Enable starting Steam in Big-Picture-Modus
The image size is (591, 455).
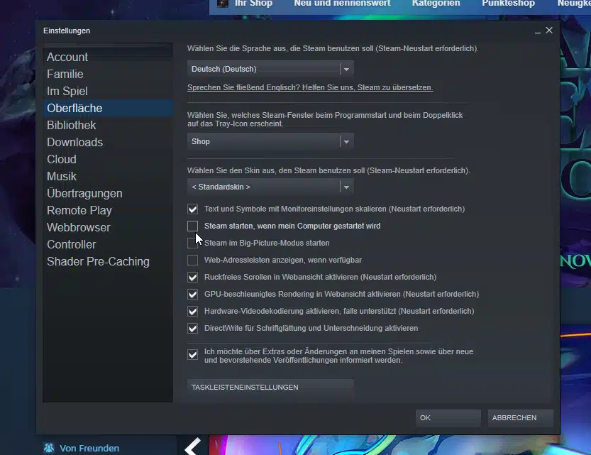click(x=192, y=243)
